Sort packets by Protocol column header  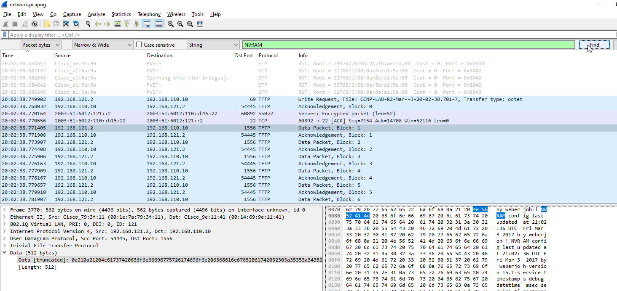[x=268, y=56]
